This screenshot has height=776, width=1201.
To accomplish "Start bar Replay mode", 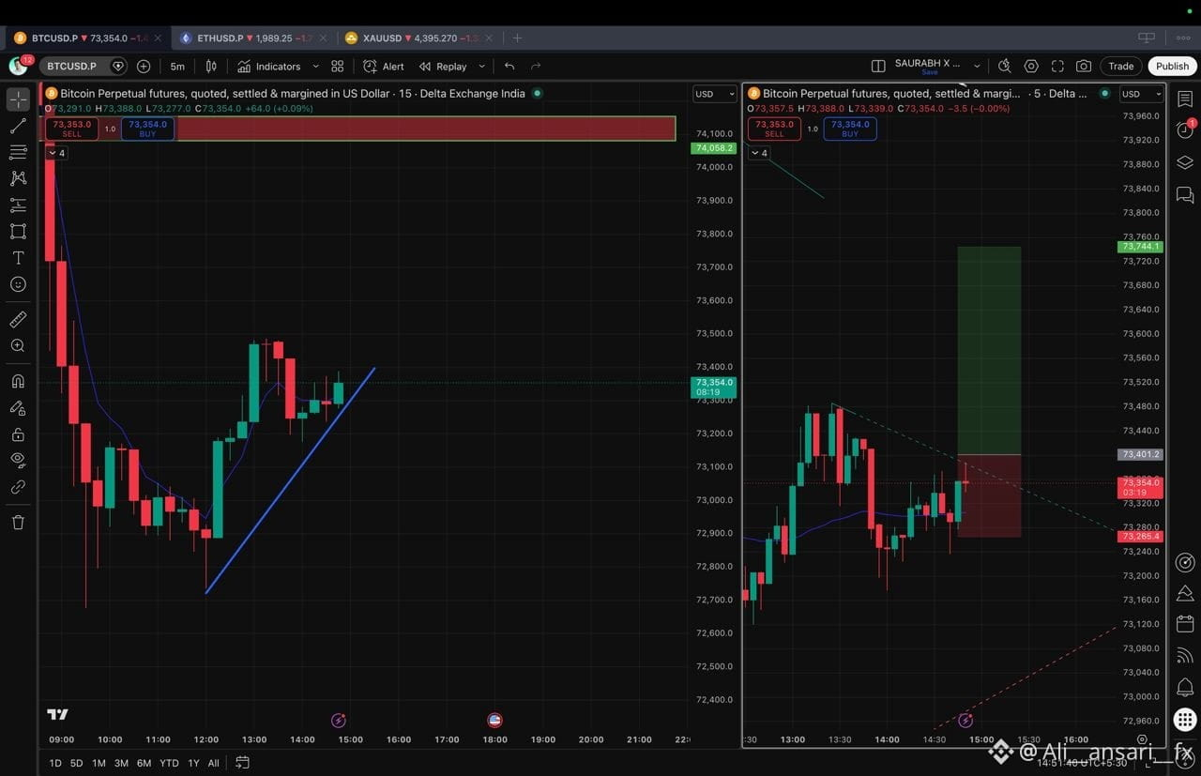I will (443, 67).
